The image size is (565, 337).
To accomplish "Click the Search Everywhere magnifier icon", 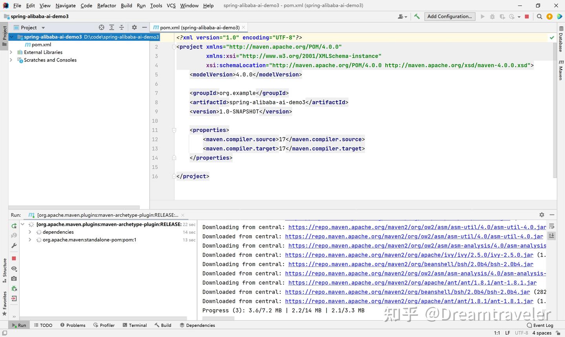I will [x=539, y=16].
